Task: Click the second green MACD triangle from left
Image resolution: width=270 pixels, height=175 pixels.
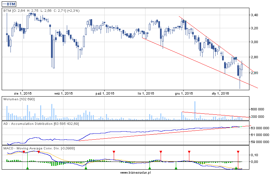Action: click(86, 168)
